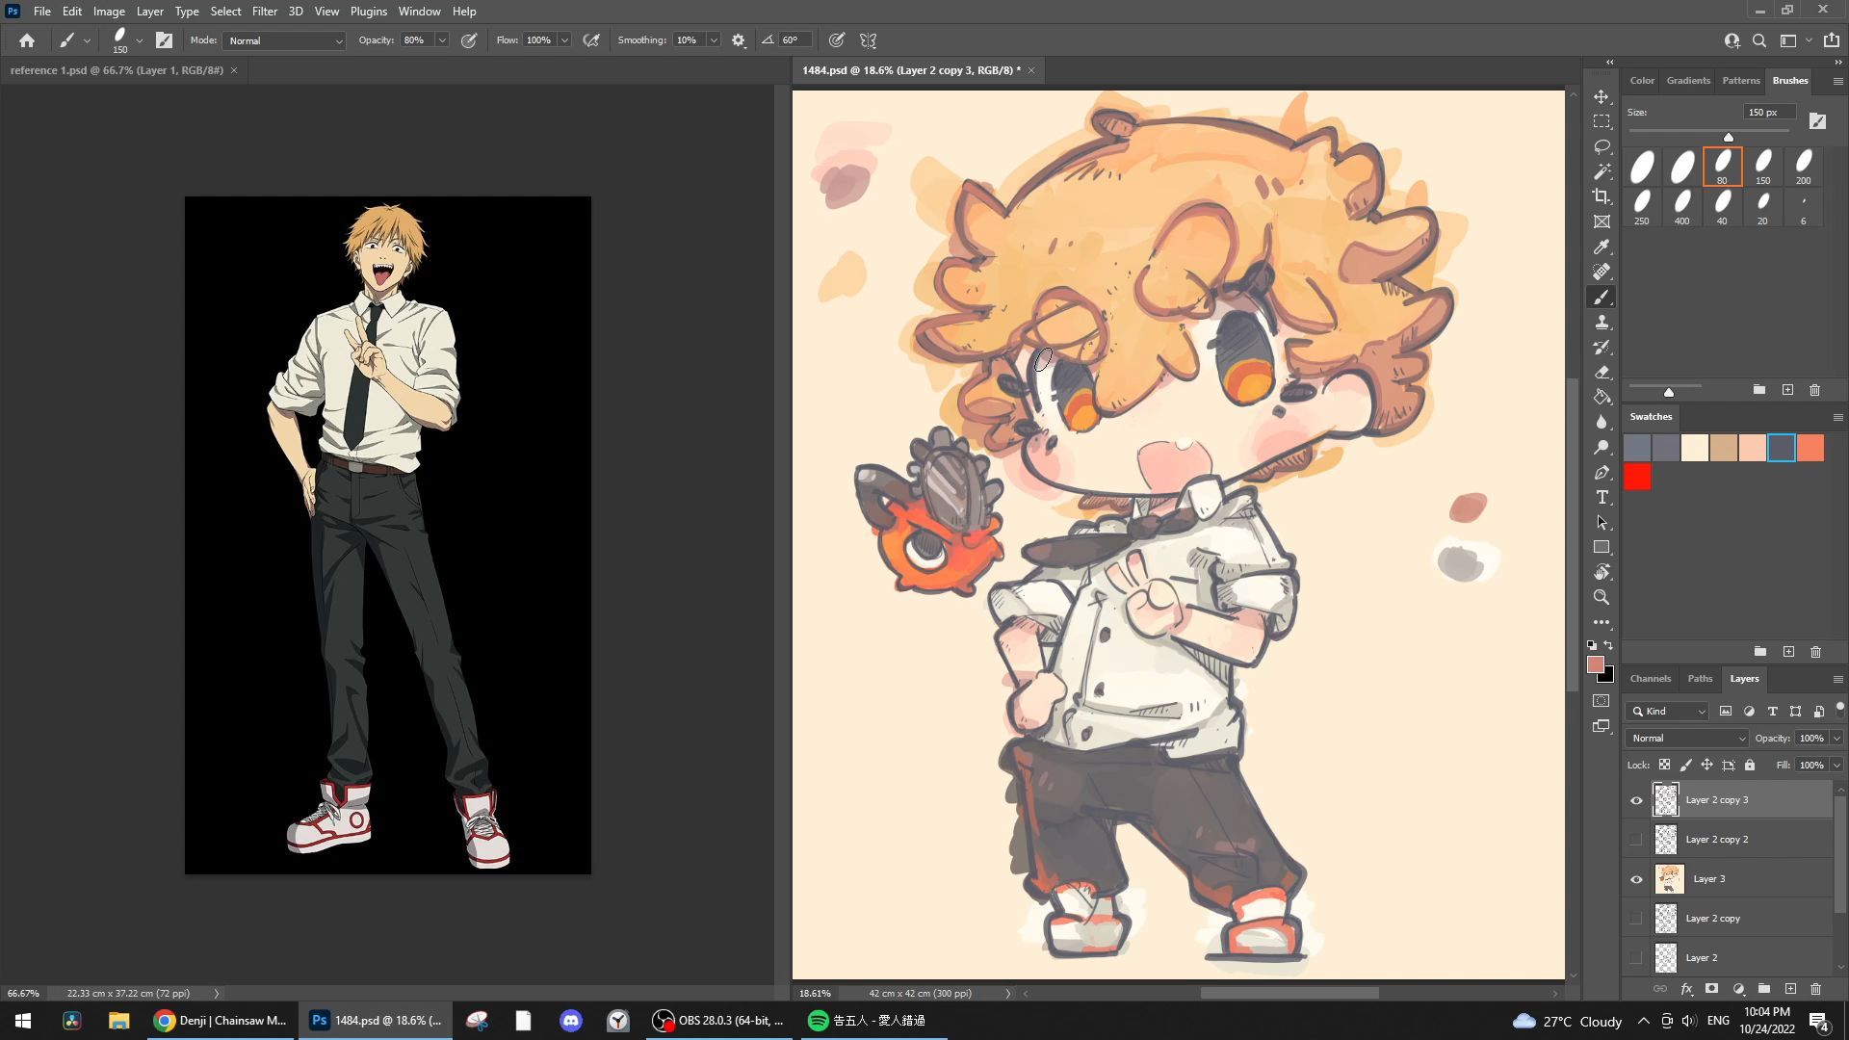Select the Type tool
The width and height of the screenshot is (1849, 1040).
pos(1602,498)
